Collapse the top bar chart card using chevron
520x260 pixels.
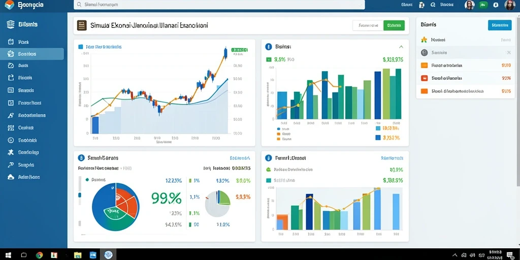[401, 47]
